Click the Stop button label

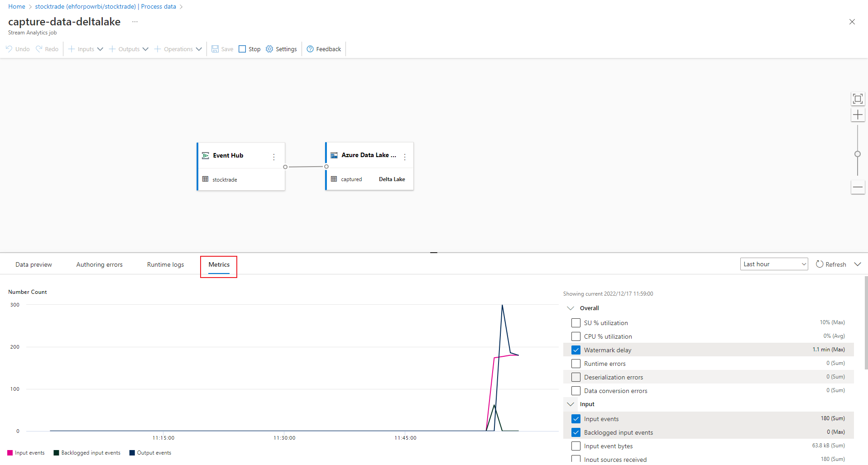pos(254,49)
